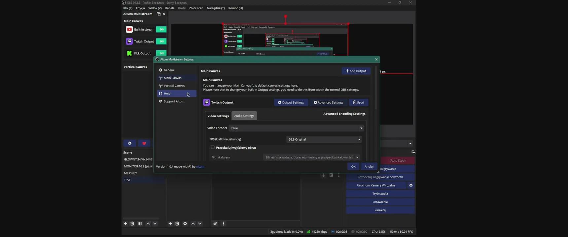Viewport: 568px width, 237px height.
Task: Follow the Aitum link in version footer
Action: click(x=200, y=167)
